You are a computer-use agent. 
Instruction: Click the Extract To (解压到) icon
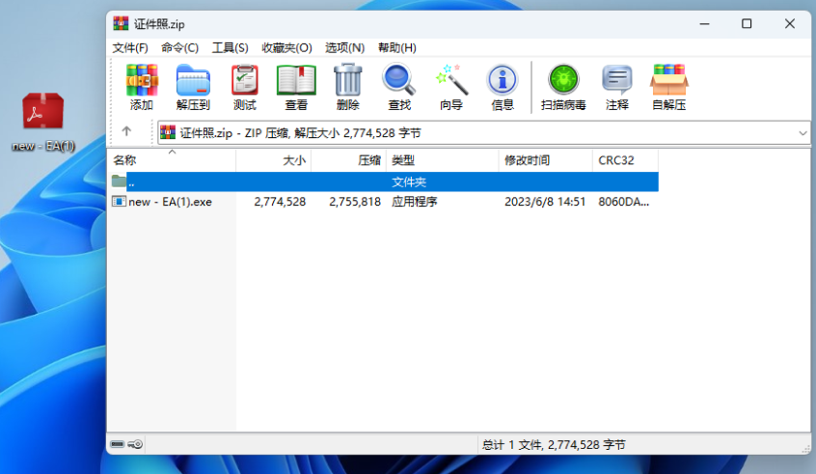click(x=193, y=87)
